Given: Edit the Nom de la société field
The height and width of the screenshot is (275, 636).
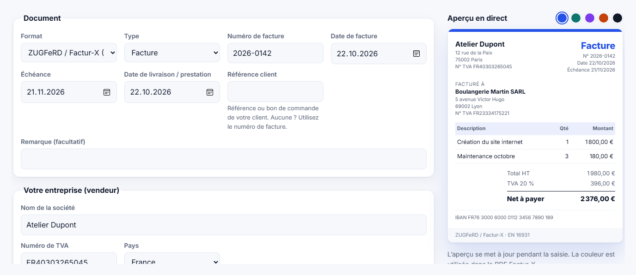Looking at the screenshot, I should [x=224, y=225].
